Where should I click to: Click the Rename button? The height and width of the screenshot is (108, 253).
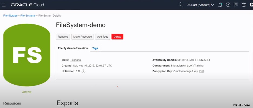click(63, 37)
